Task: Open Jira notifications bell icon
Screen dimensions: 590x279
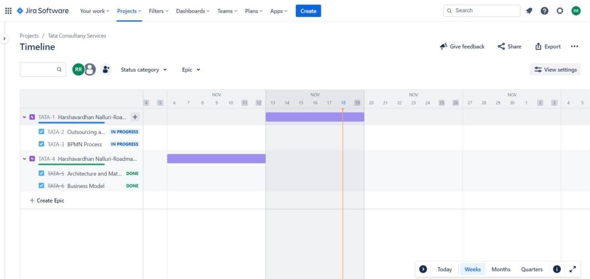Action: [529, 10]
